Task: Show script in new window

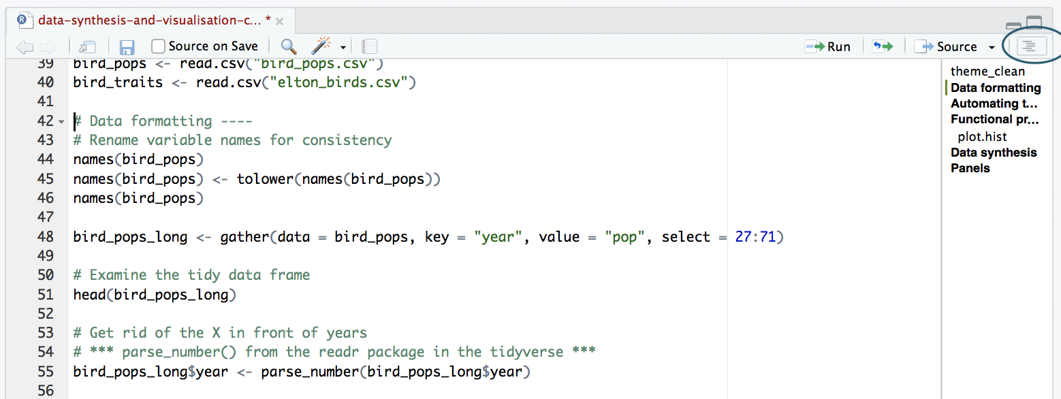Action: pyautogui.click(x=87, y=47)
